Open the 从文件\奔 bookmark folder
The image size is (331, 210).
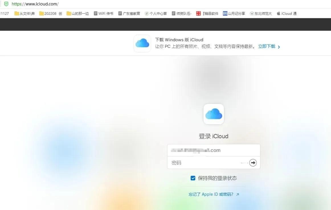pyautogui.click(x=24, y=13)
